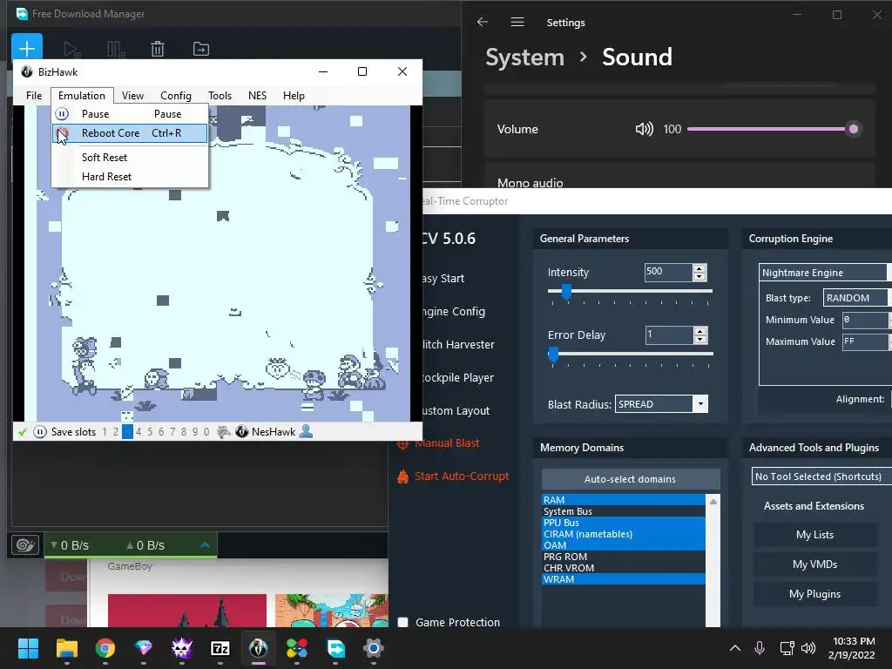Toggle snail mode in Free Download Manager
Screen dimensions: 892x669
[x=25, y=545]
